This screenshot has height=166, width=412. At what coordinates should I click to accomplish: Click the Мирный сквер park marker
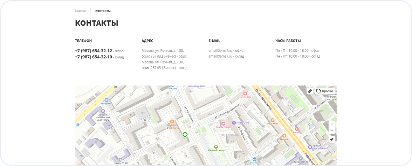216,147
